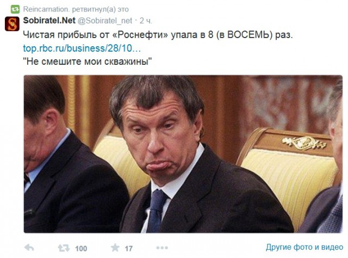Click the green retweeted indicator icon
This screenshot has width=348, height=258.
coord(15,9)
